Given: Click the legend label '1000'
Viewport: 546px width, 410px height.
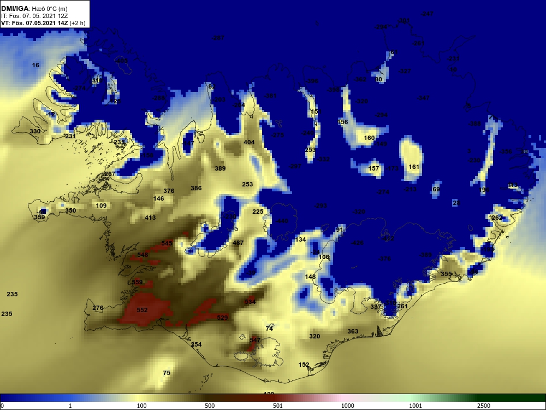Looking at the screenshot, I should click(x=347, y=406).
